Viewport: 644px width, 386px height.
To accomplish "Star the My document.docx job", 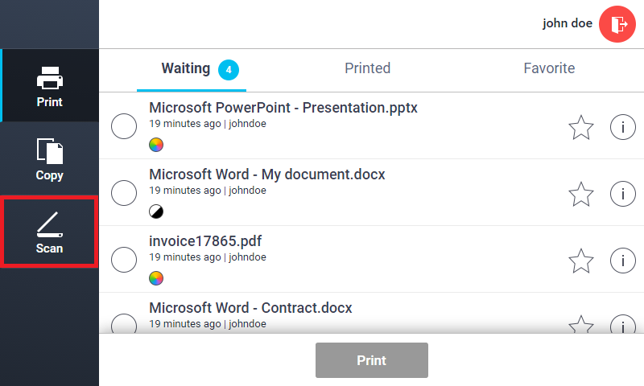I will pyautogui.click(x=580, y=194).
